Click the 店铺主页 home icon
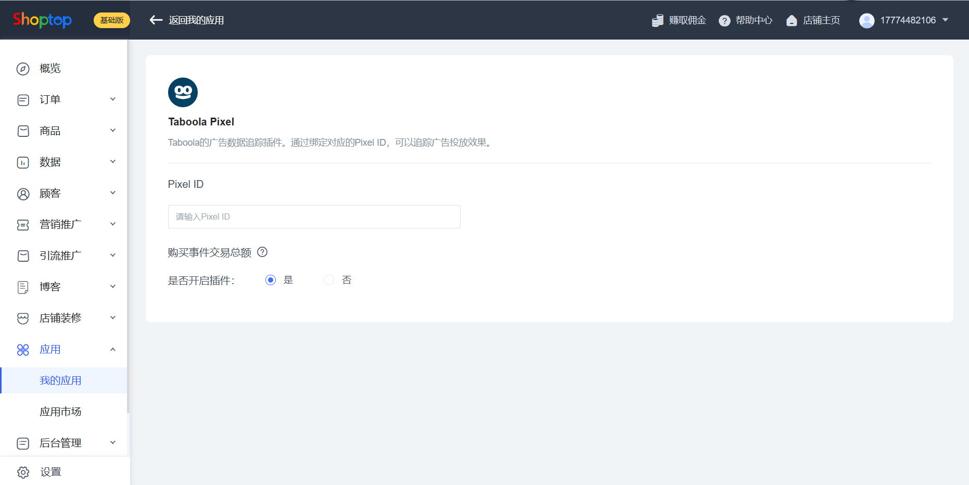This screenshot has width=969, height=485. (792, 21)
